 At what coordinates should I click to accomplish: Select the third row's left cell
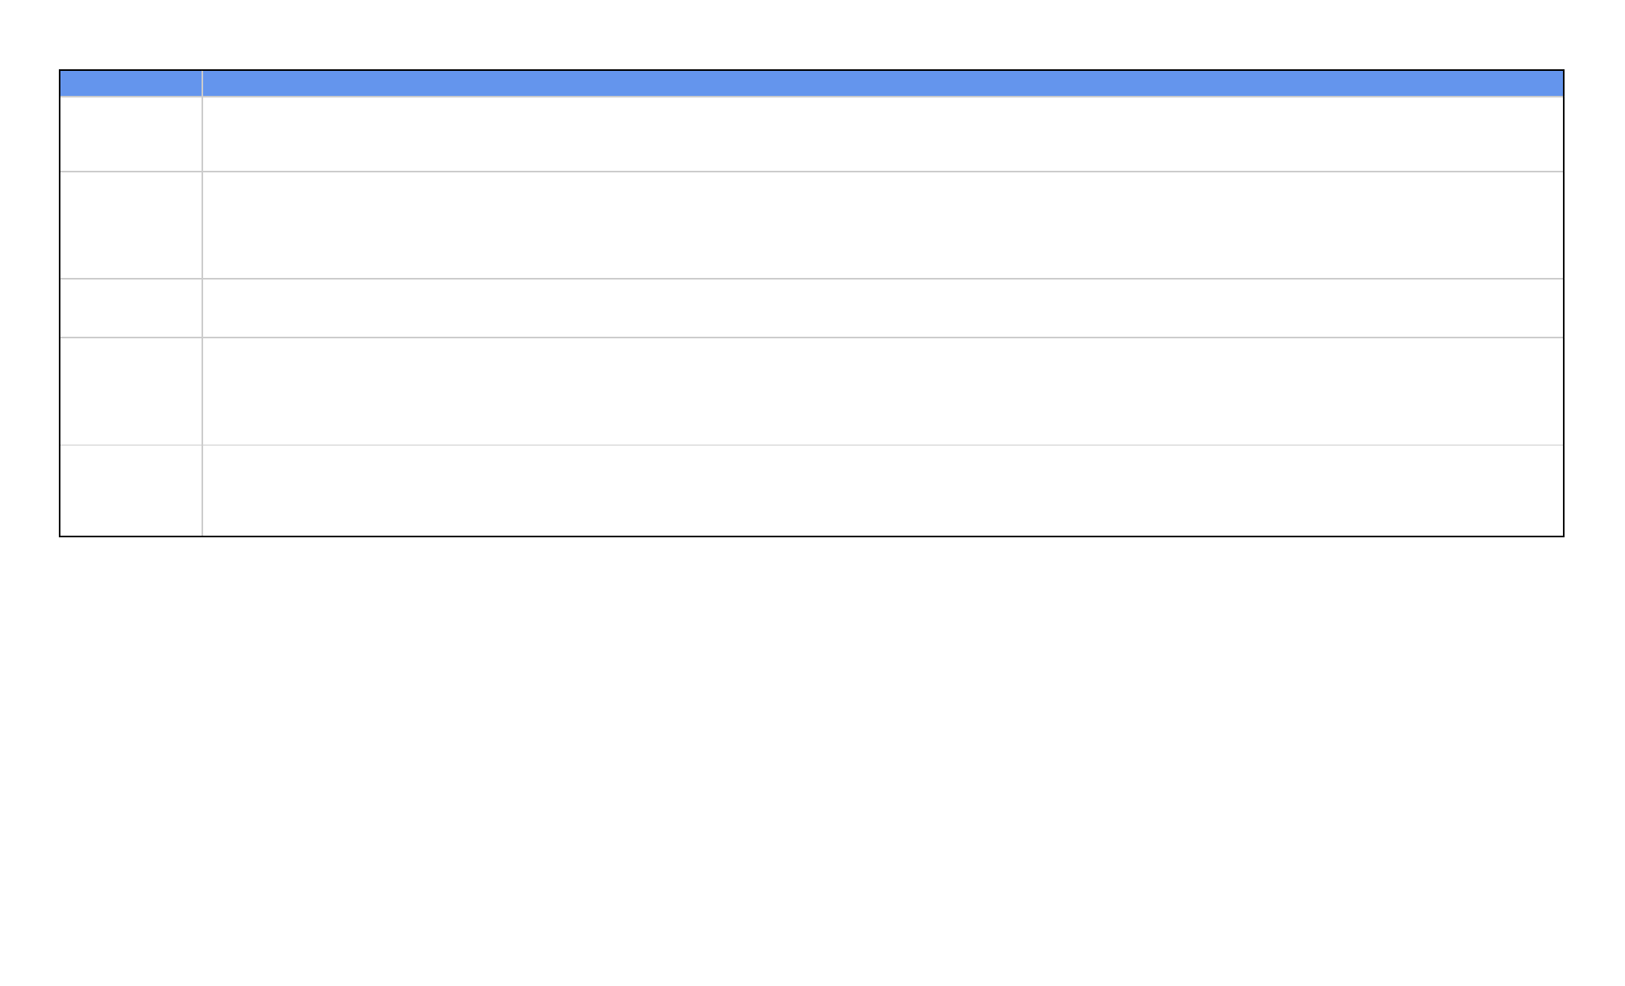pyautogui.click(x=131, y=309)
